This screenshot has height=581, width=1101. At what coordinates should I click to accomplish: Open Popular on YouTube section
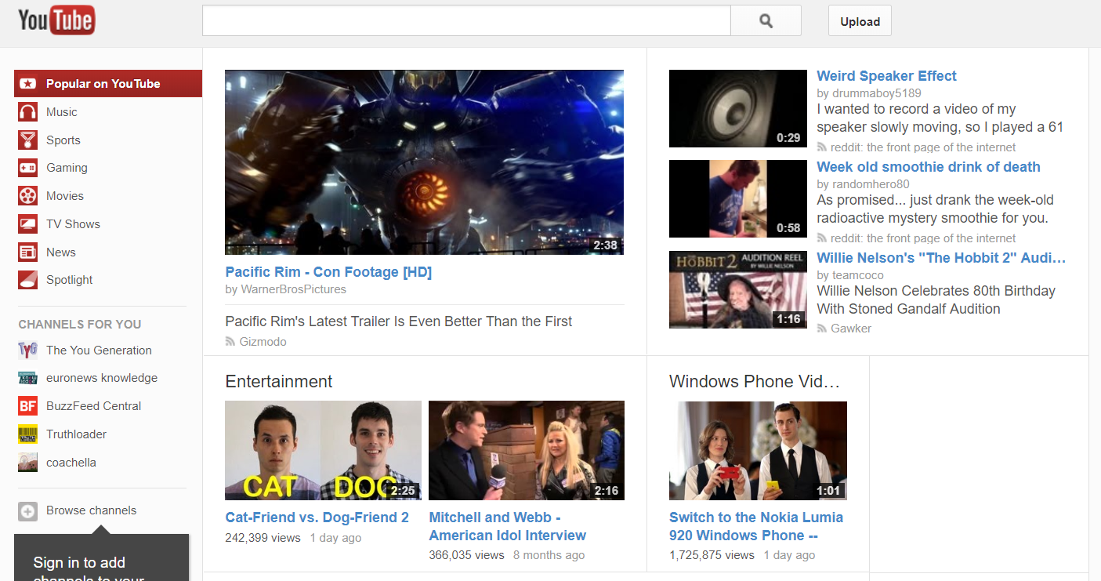tap(108, 84)
